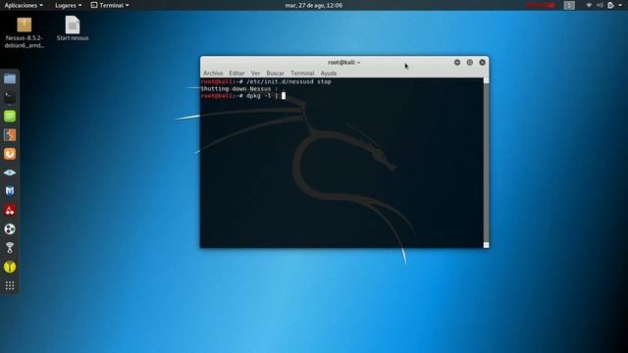Open the Ayuda menu in the terminal
The width and height of the screenshot is (628, 353).
[329, 74]
